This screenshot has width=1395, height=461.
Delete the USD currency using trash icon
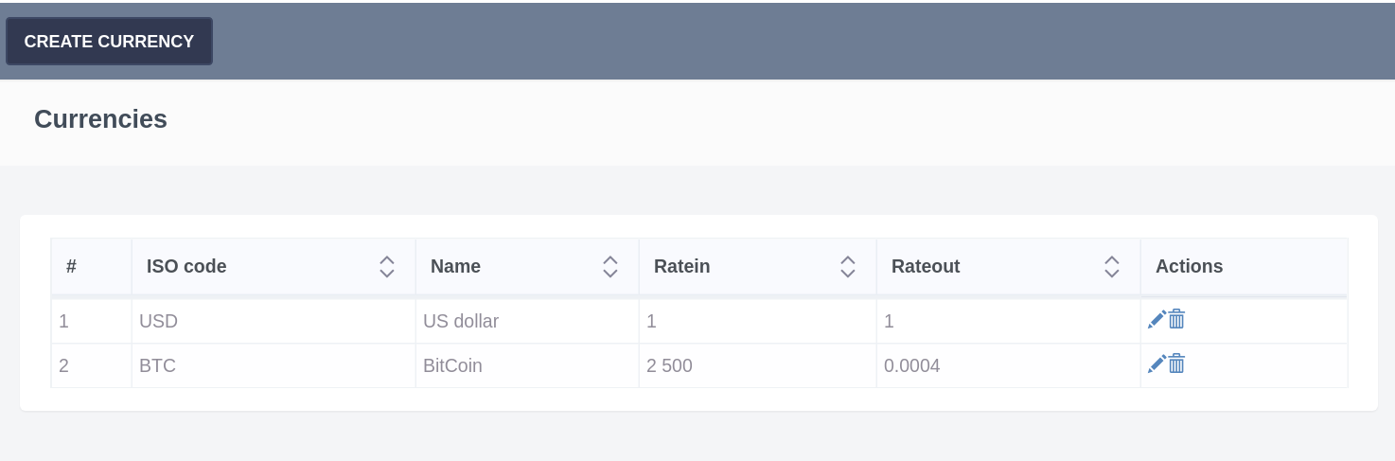tap(1176, 320)
